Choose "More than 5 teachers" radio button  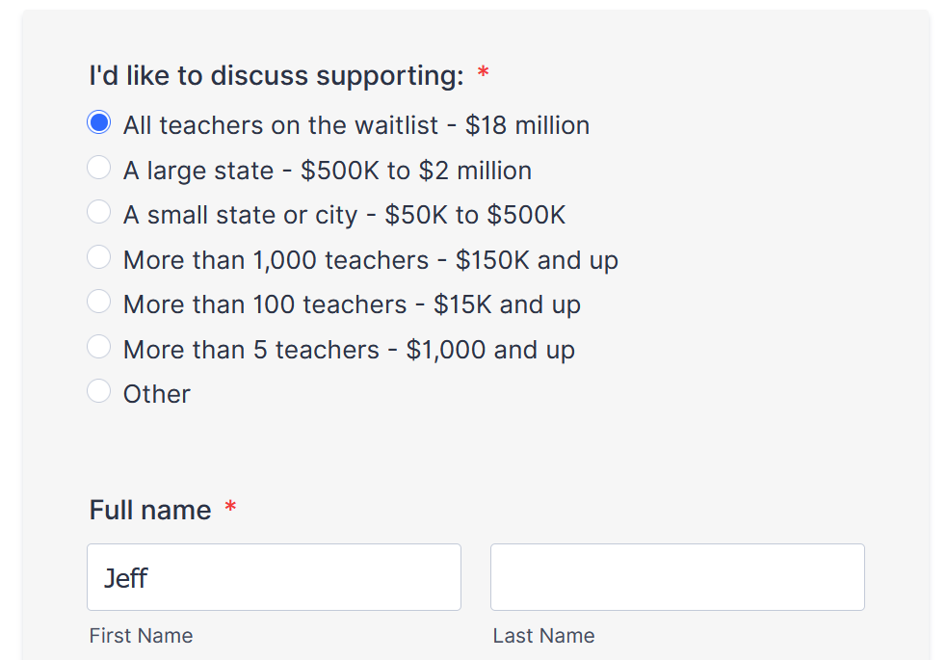[99, 346]
